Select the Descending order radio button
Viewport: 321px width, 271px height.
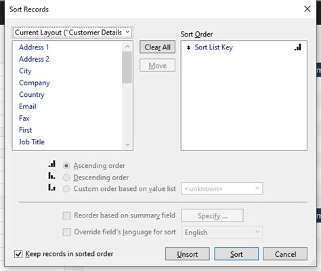coord(66,178)
